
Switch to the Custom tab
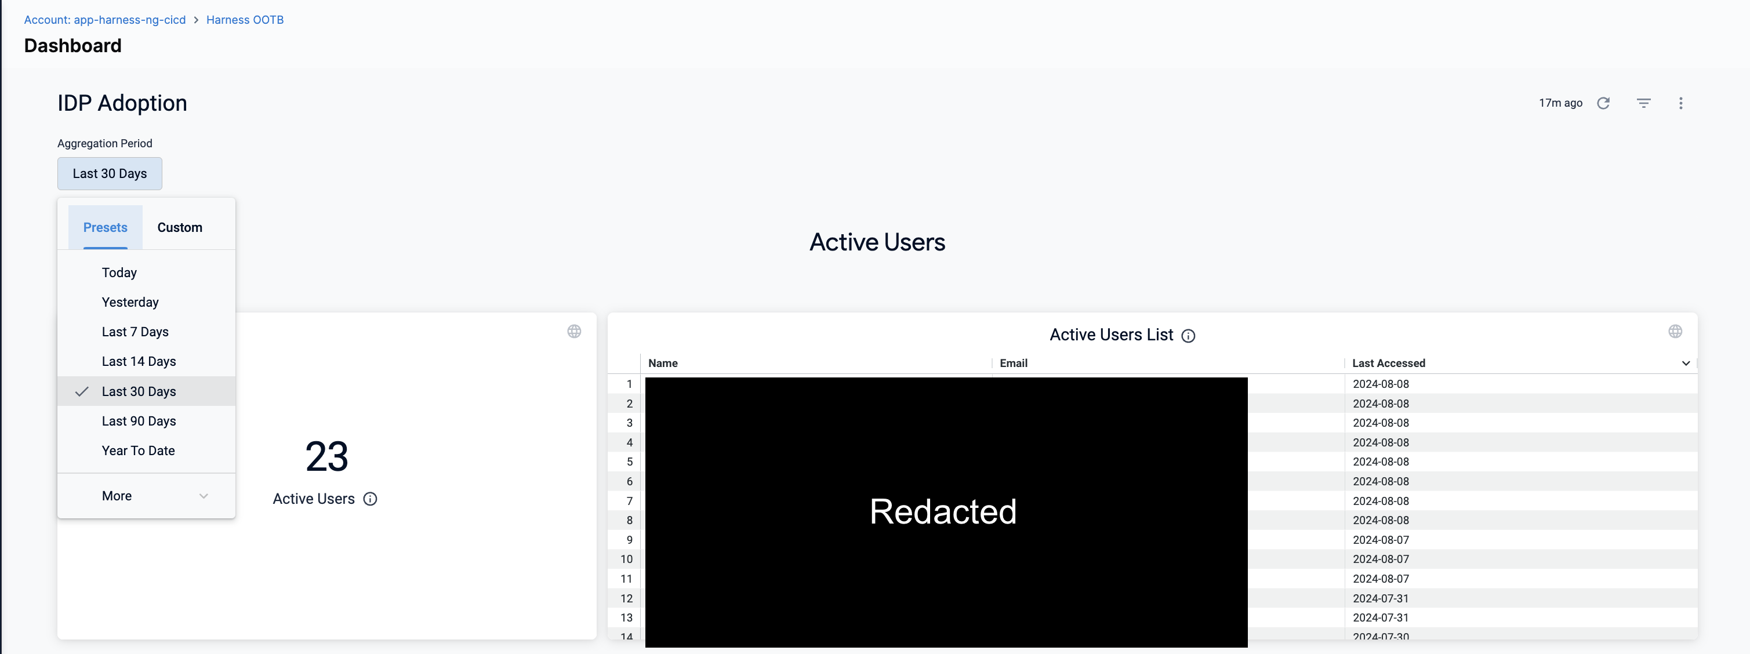179,227
